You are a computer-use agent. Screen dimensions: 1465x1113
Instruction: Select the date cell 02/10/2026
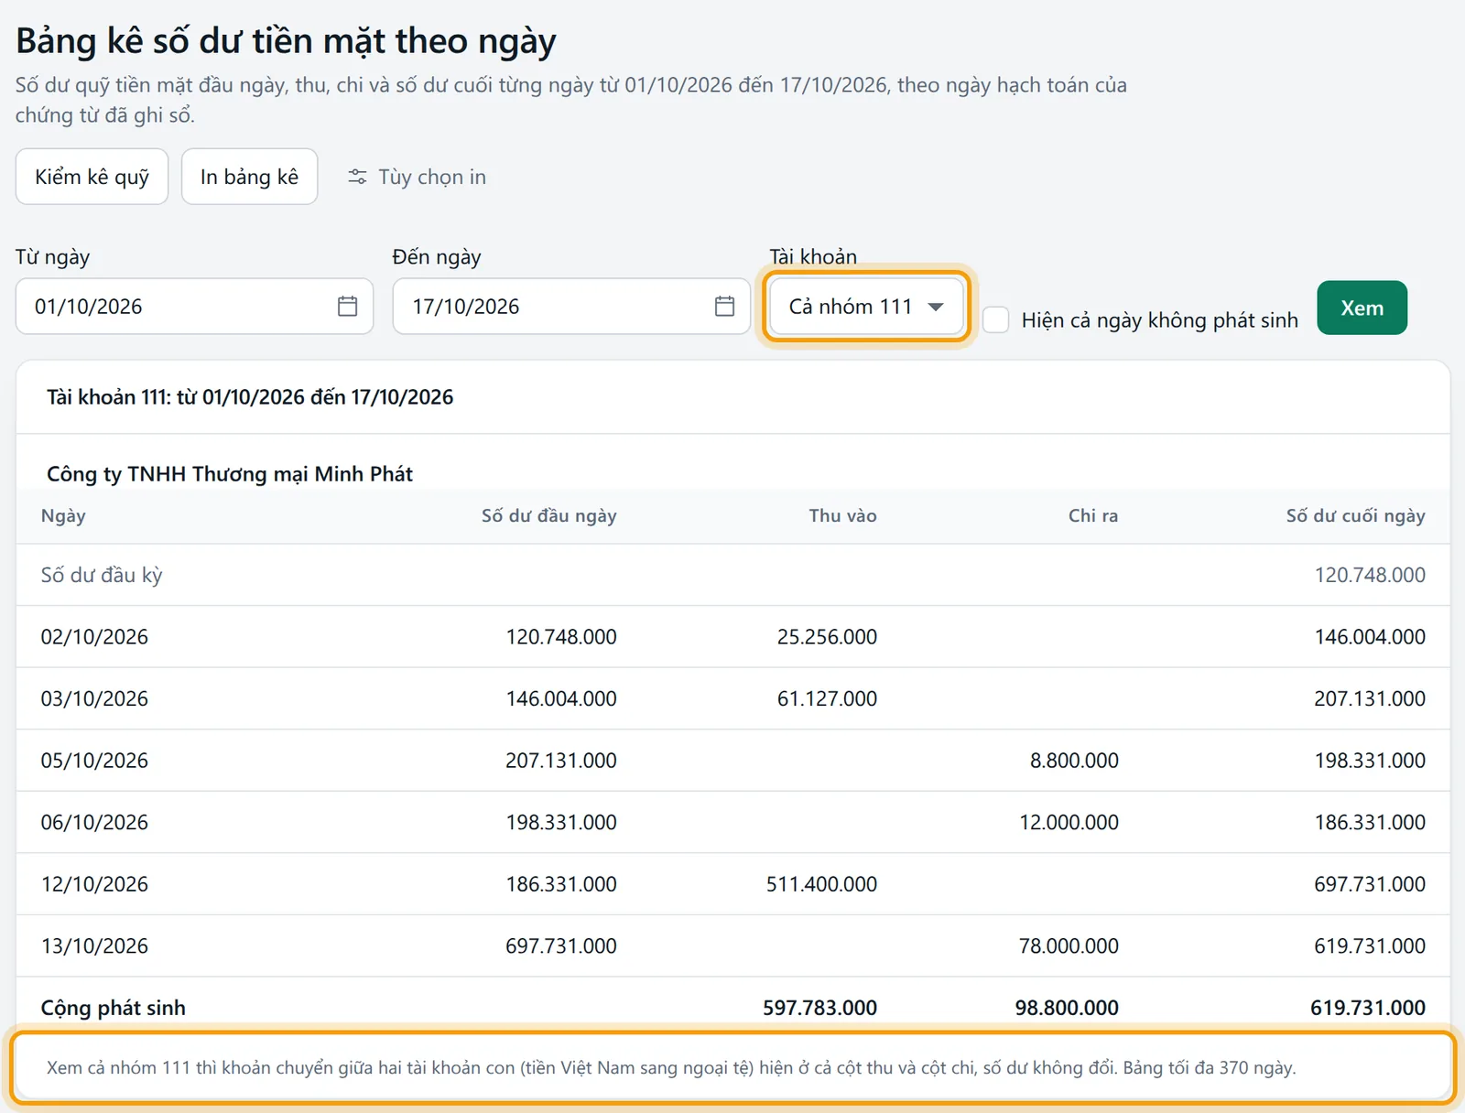point(94,637)
